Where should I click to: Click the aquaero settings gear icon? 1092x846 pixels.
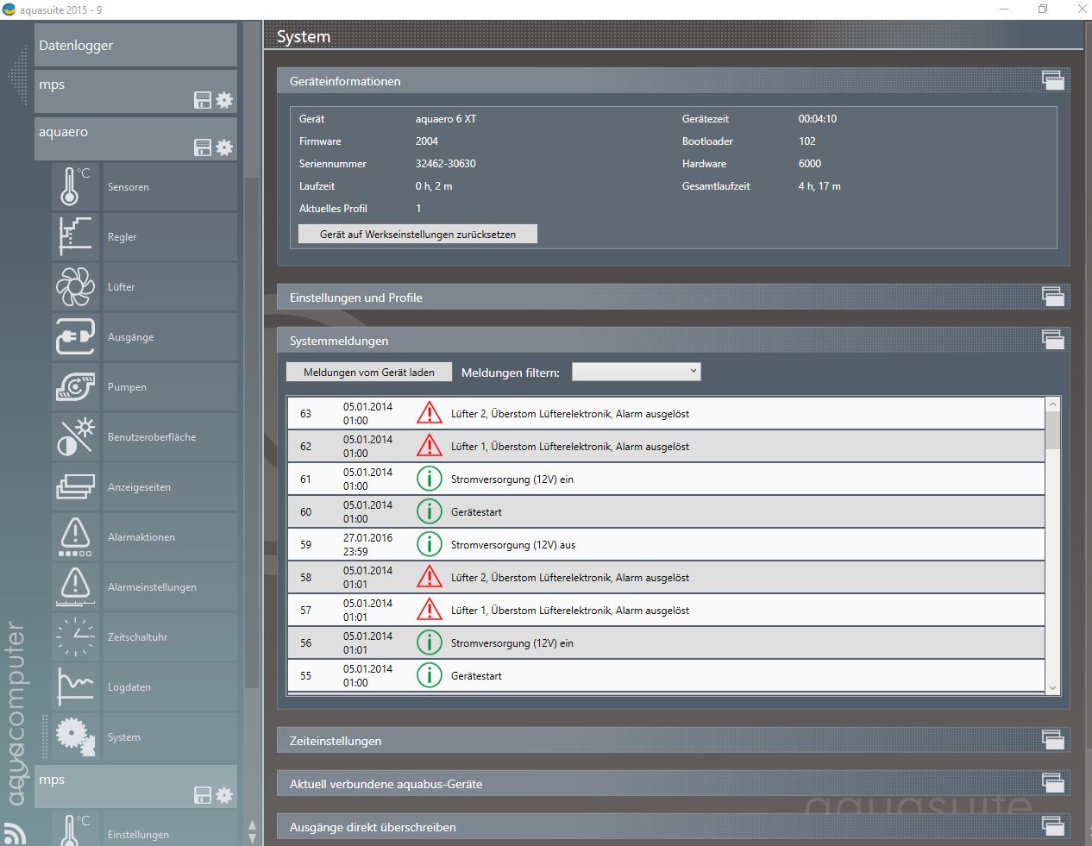coord(224,147)
